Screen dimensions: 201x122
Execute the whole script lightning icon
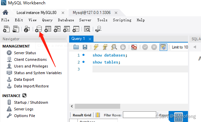(96, 47)
